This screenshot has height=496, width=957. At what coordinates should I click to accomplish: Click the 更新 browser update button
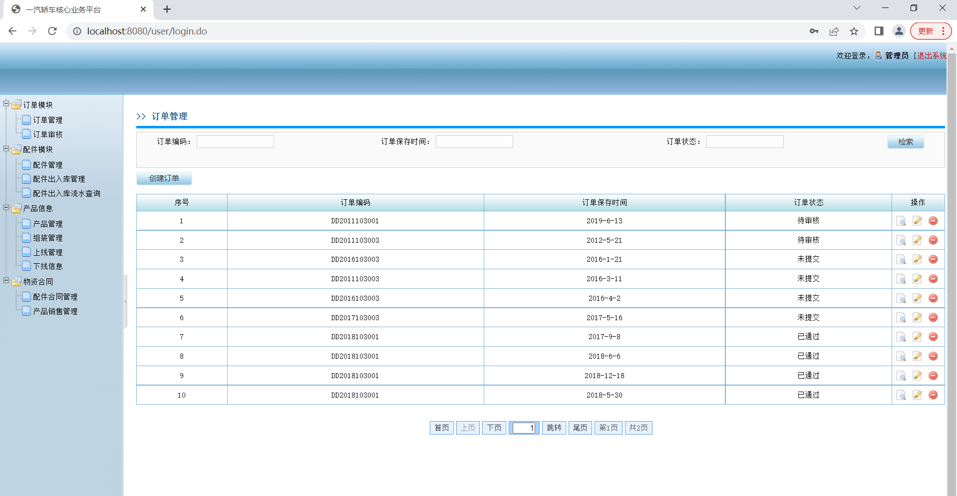[x=931, y=31]
